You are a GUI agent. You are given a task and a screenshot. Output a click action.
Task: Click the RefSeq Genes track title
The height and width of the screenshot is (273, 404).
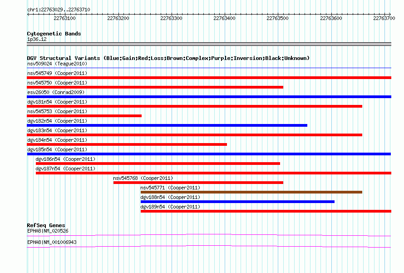pyautogui.click(x=46, y=225)
